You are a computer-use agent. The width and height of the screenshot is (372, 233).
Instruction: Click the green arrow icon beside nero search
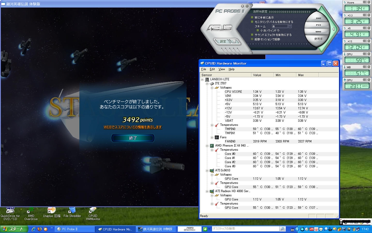point(205,229)
